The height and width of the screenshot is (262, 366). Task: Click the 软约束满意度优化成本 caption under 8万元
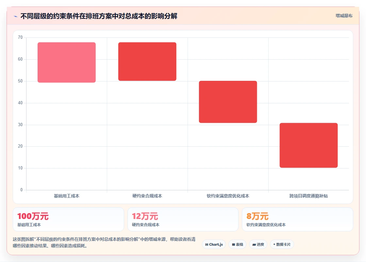click(266, 225)
